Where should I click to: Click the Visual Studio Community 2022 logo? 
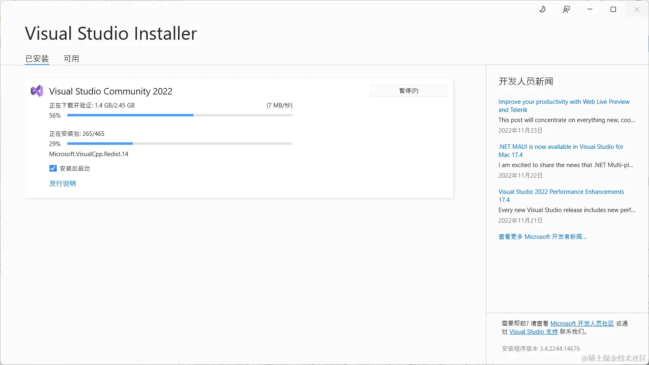[37, 91]
